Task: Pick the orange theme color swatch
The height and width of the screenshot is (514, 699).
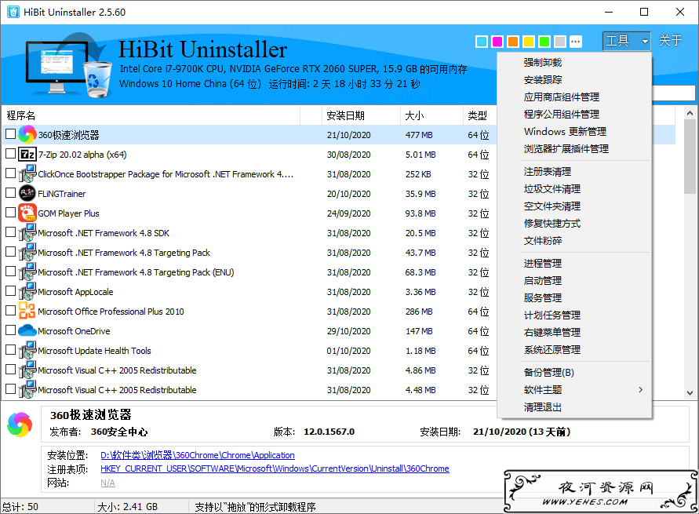Action: tap(513, 42)
